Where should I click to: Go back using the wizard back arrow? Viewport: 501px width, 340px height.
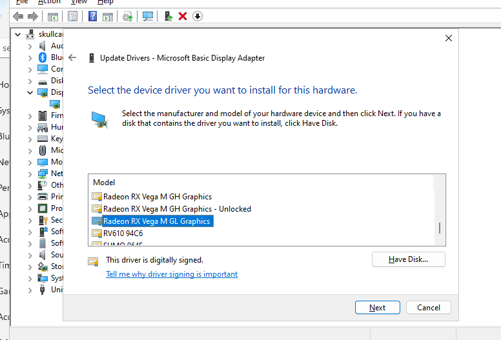pos(72,57)
